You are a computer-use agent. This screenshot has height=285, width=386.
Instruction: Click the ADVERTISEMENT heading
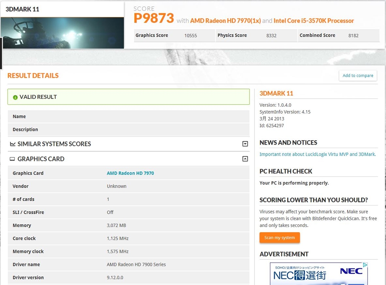pyautogui.click(x=284, y=254)
